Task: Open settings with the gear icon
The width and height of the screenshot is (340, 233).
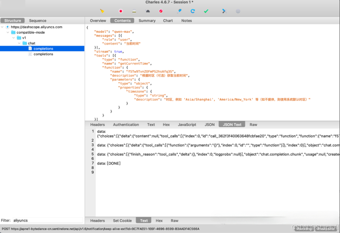Action: (238, 11)
